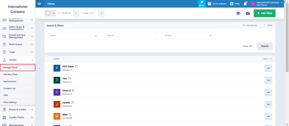Open Contacts List in sidebar
The image size is (289, 126).
point(18,88)
